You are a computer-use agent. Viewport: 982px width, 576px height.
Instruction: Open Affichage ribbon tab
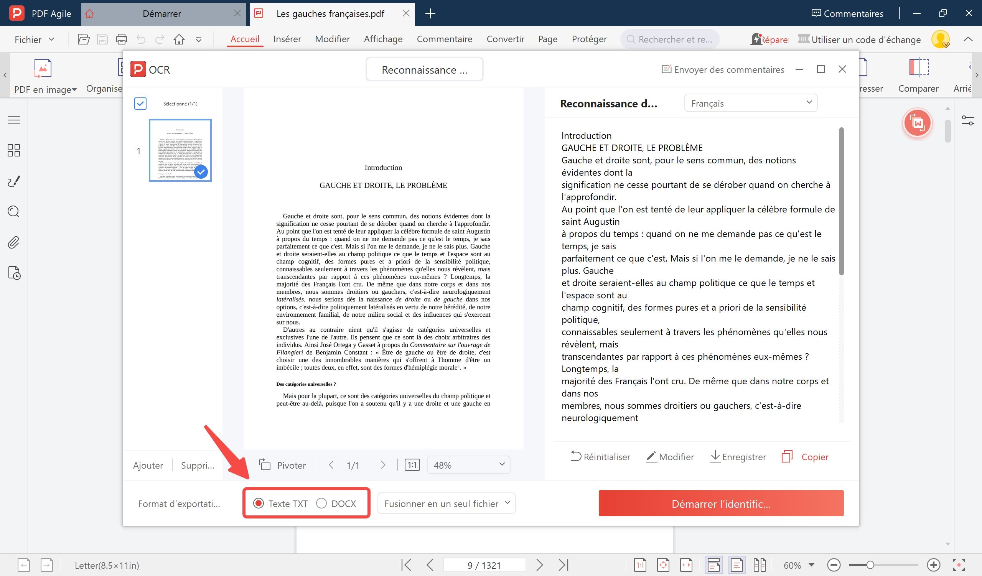pyautogui.click(x=383, y=39)
